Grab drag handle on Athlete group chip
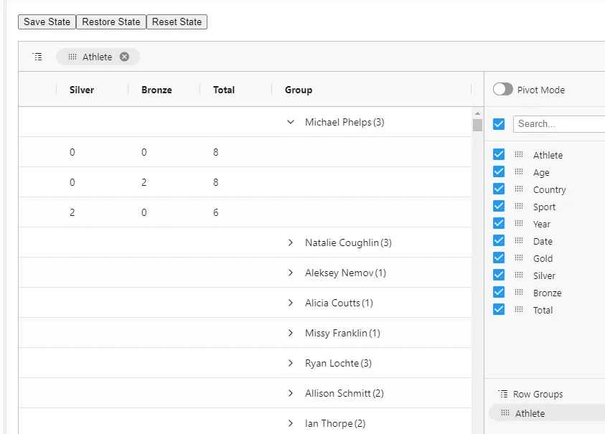Image resolution: width=605 pixels, height=434 pixels. pos(72,57)
